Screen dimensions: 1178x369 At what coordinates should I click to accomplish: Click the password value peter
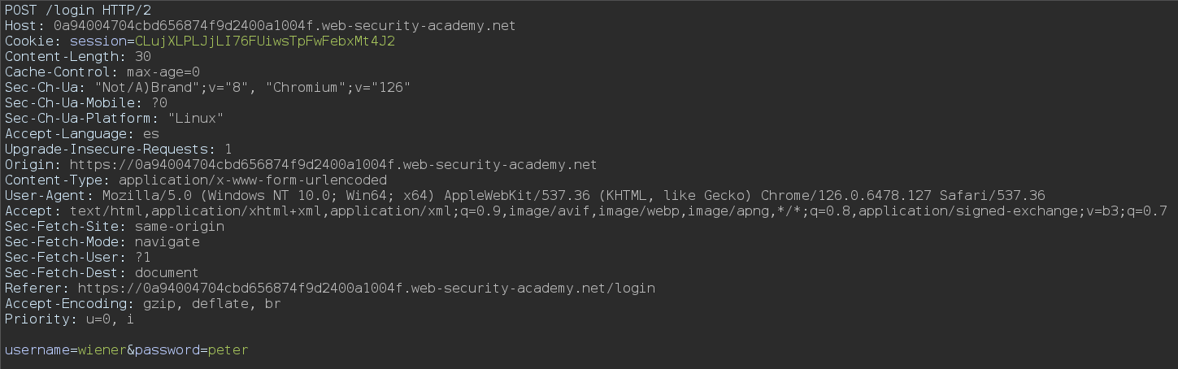[228, 350]
